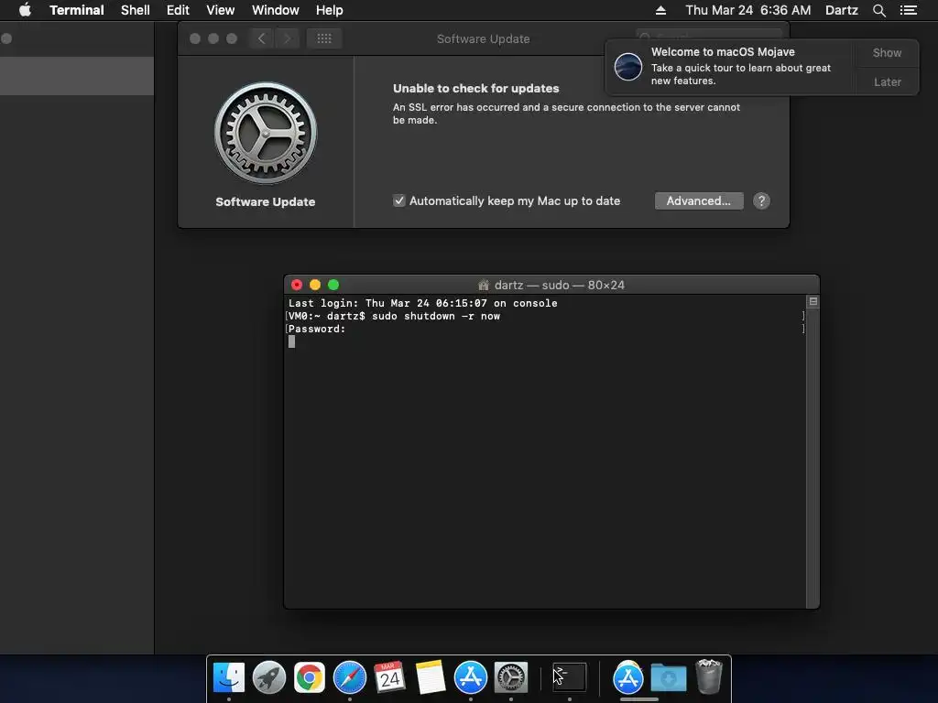This screenshot has height=703, width=938.
Task: Click the SSL error message text
Action: (x=566, y=114)
